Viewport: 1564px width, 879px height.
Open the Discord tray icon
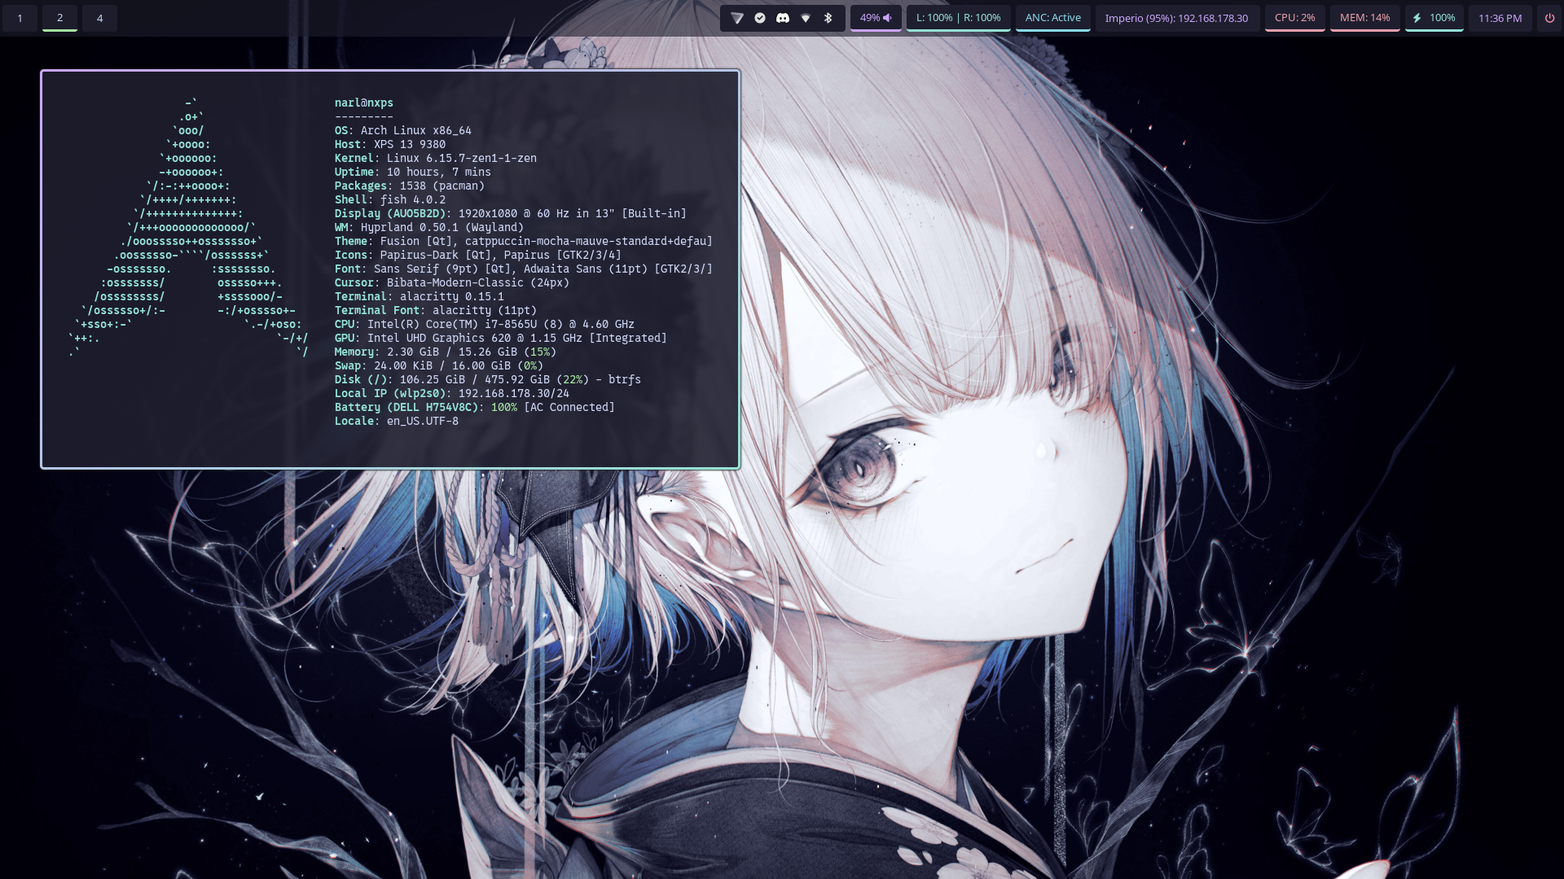click(783, 18)
